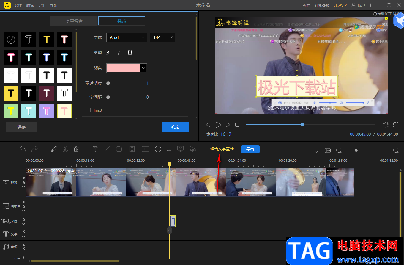Screen dimensions: 404x265
Task: Enter fullscreen preview mode
Action: (396, 125)
